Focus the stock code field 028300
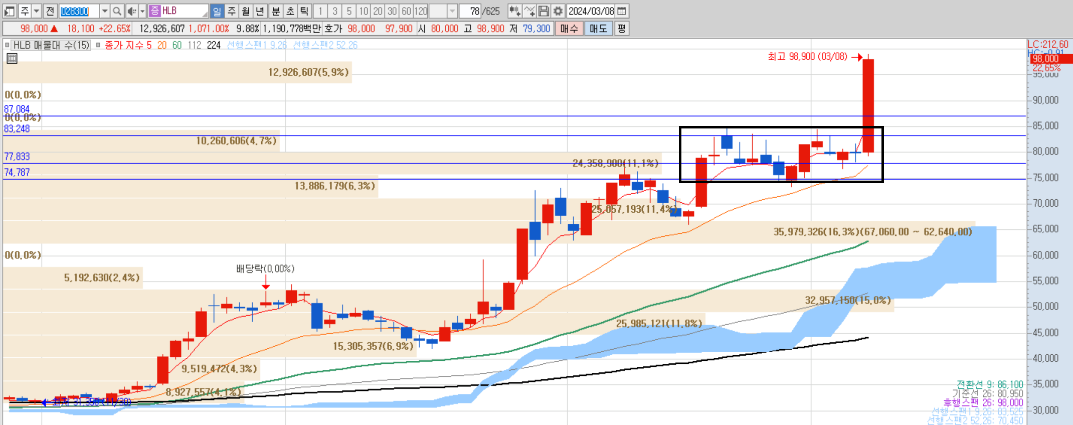 (79, 11)
